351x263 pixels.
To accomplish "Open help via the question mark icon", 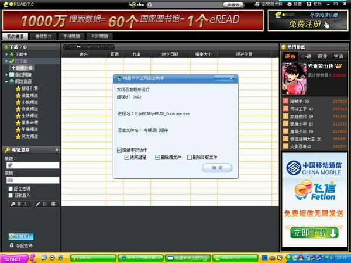I will pyautogui.click(x=309, y=4).
